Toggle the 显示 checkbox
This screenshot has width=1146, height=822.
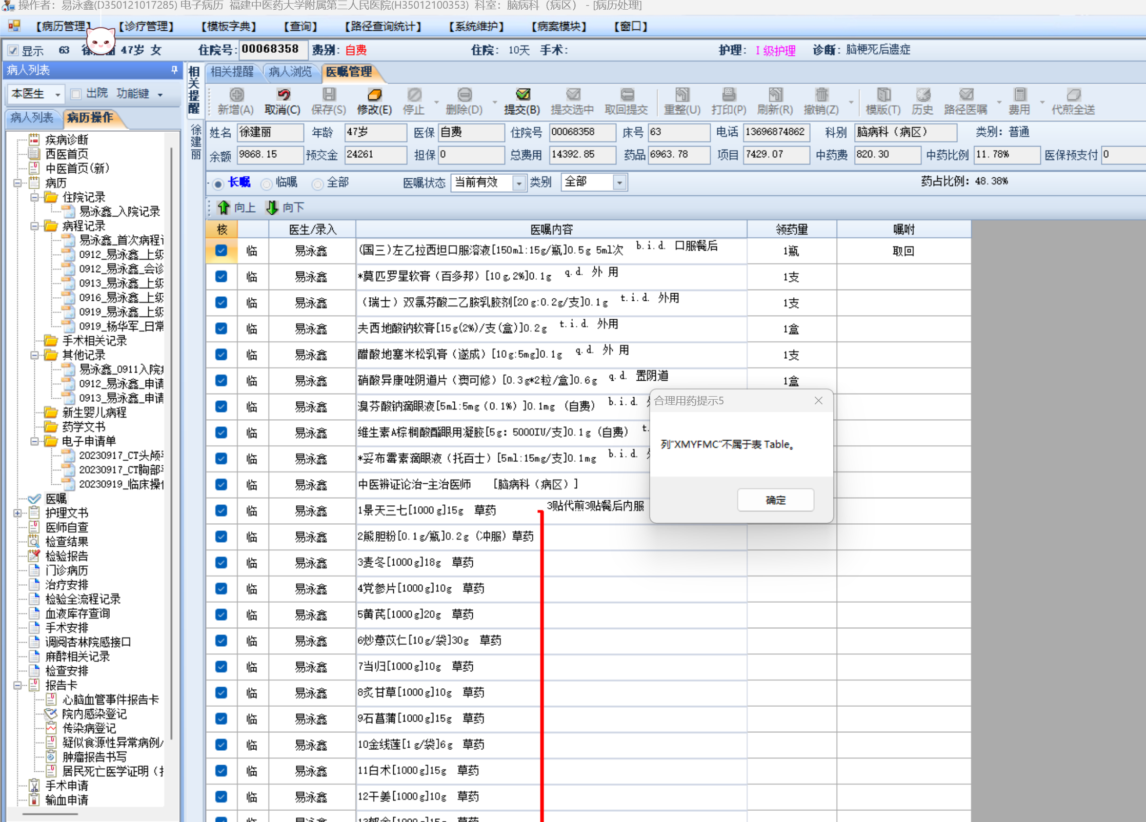pos(13,50)
